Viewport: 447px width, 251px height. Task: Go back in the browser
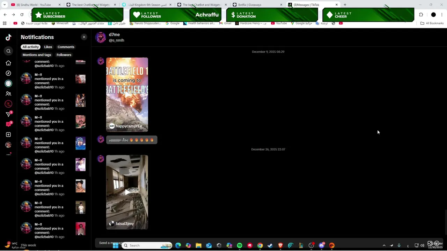[x=5, y=15]
